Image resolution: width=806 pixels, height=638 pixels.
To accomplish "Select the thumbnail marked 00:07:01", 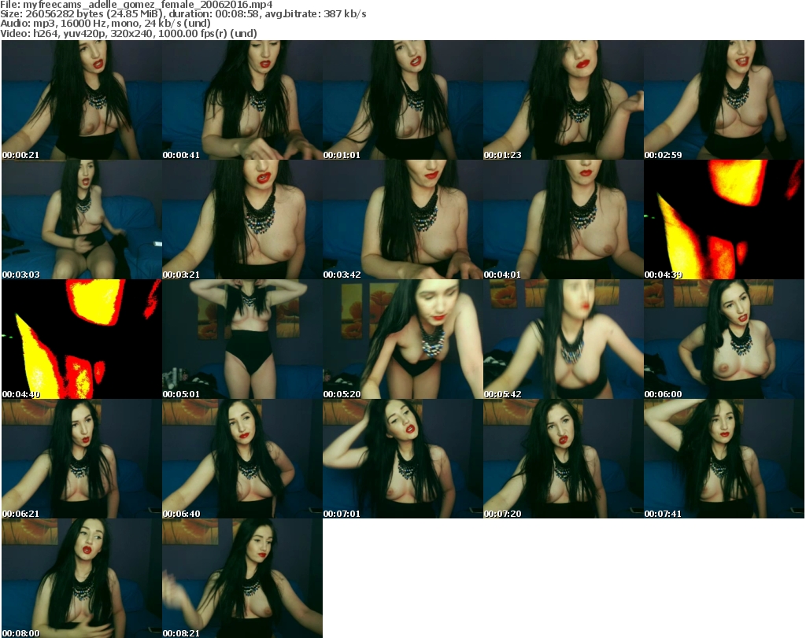I will [x=402, y=459].
